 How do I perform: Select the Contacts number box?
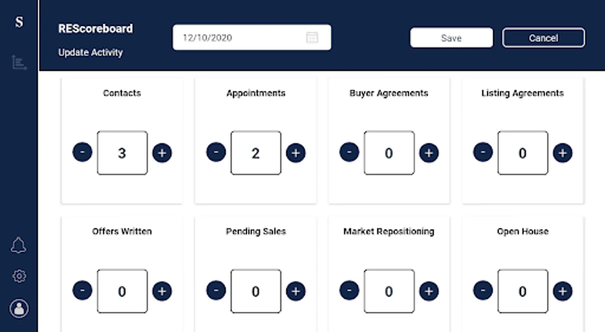click(122, 153)
